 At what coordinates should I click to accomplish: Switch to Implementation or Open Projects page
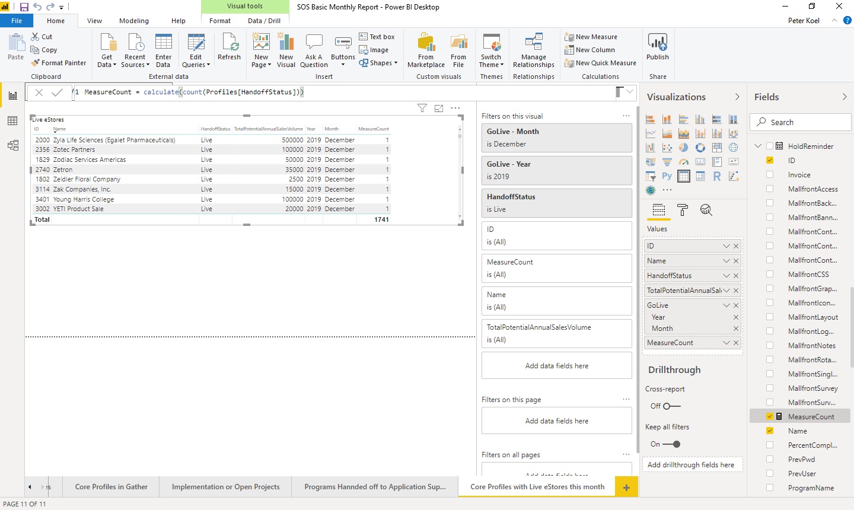(x=225, y=487)
